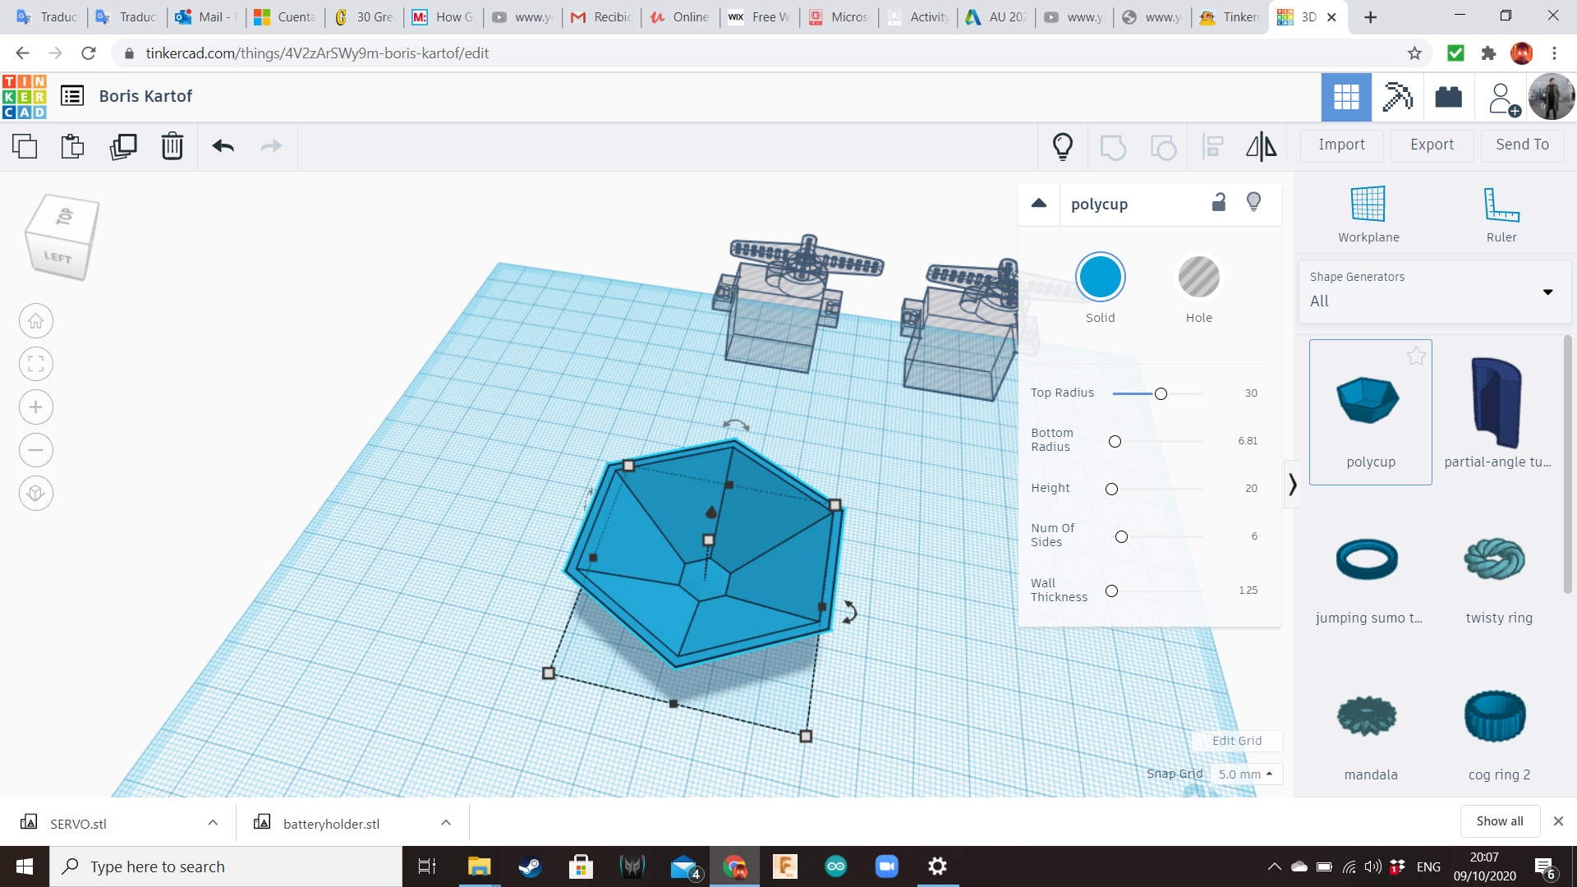This screenshot has width=1577, height=887.
Task: Switch to the Tinkercad browser tab
Action: click(x=1230, y=16)
